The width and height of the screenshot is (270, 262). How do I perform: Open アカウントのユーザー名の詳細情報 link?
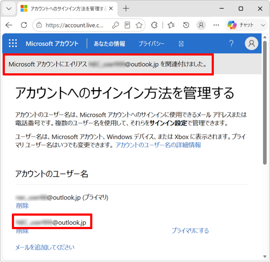tap(158, 145)
